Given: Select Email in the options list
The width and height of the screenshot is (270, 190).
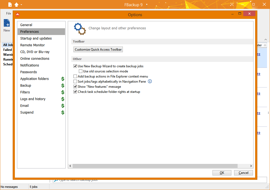Looking at the screenshot, I should 41,105.
